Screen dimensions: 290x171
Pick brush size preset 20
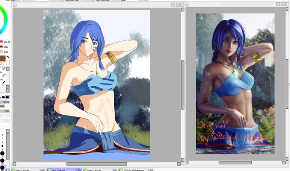[x=3, y=154]
